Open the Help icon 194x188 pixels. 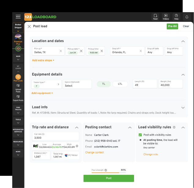[x=176, y=17]
